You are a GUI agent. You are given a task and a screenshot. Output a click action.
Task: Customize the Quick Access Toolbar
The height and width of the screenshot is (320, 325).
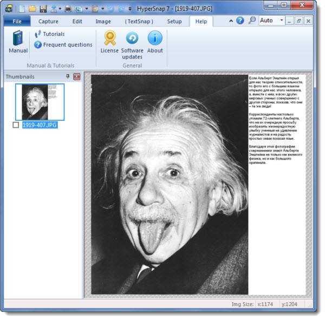(130, 9)
